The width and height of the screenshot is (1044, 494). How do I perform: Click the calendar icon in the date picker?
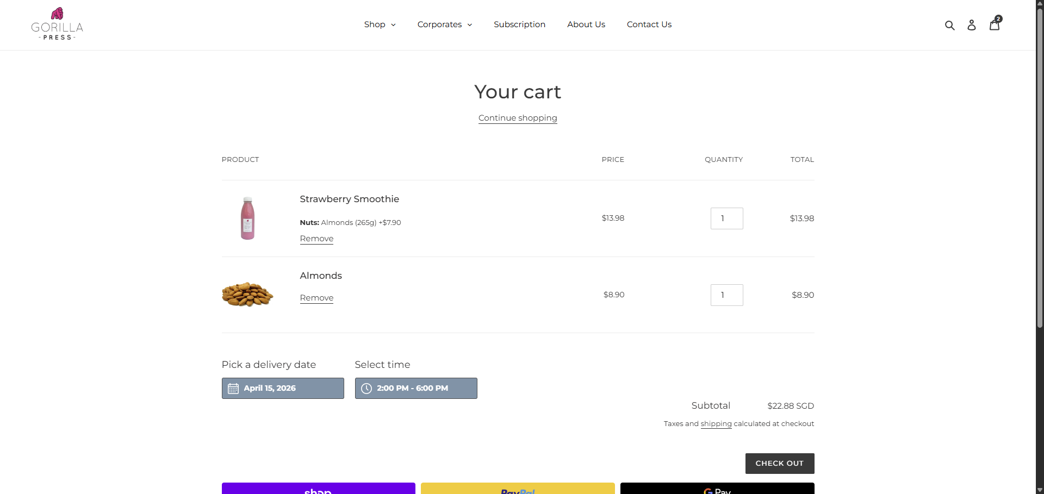233,389
